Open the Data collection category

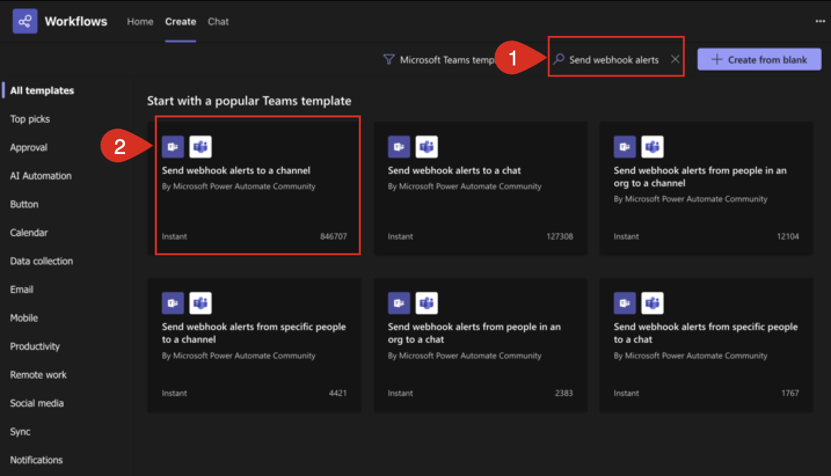(41, 261)
